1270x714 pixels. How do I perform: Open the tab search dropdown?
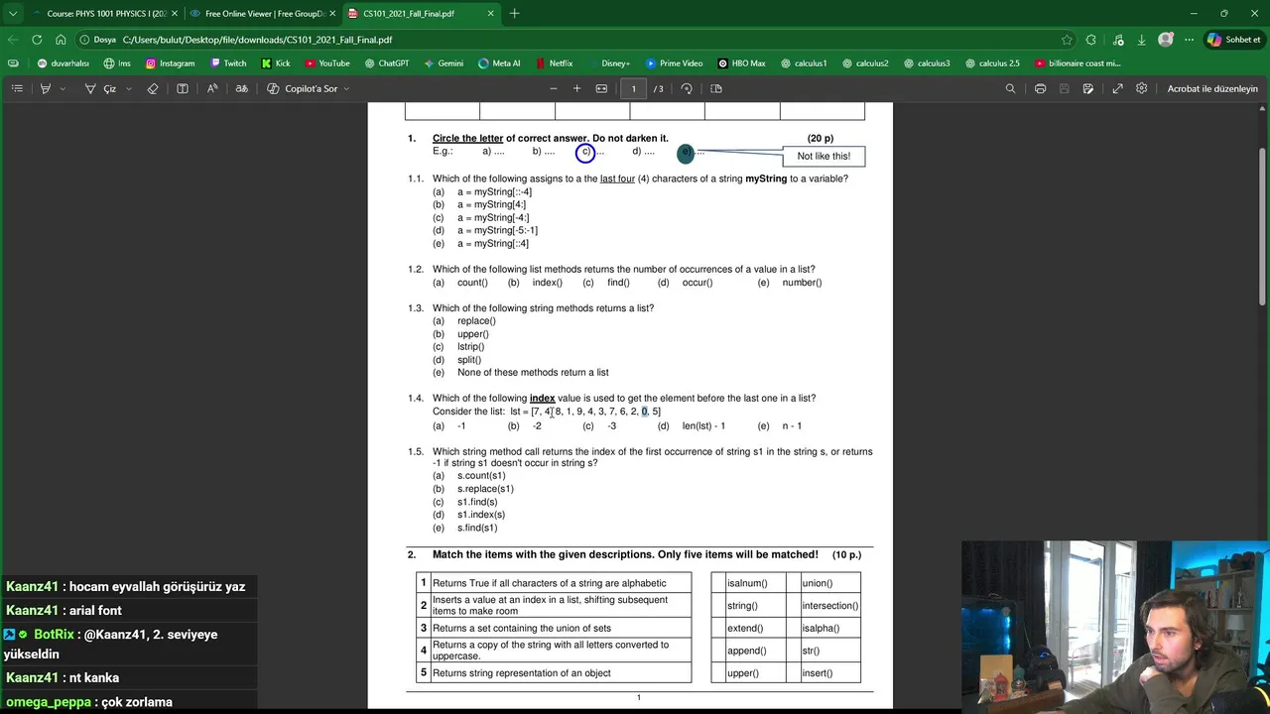coord(13,14)
